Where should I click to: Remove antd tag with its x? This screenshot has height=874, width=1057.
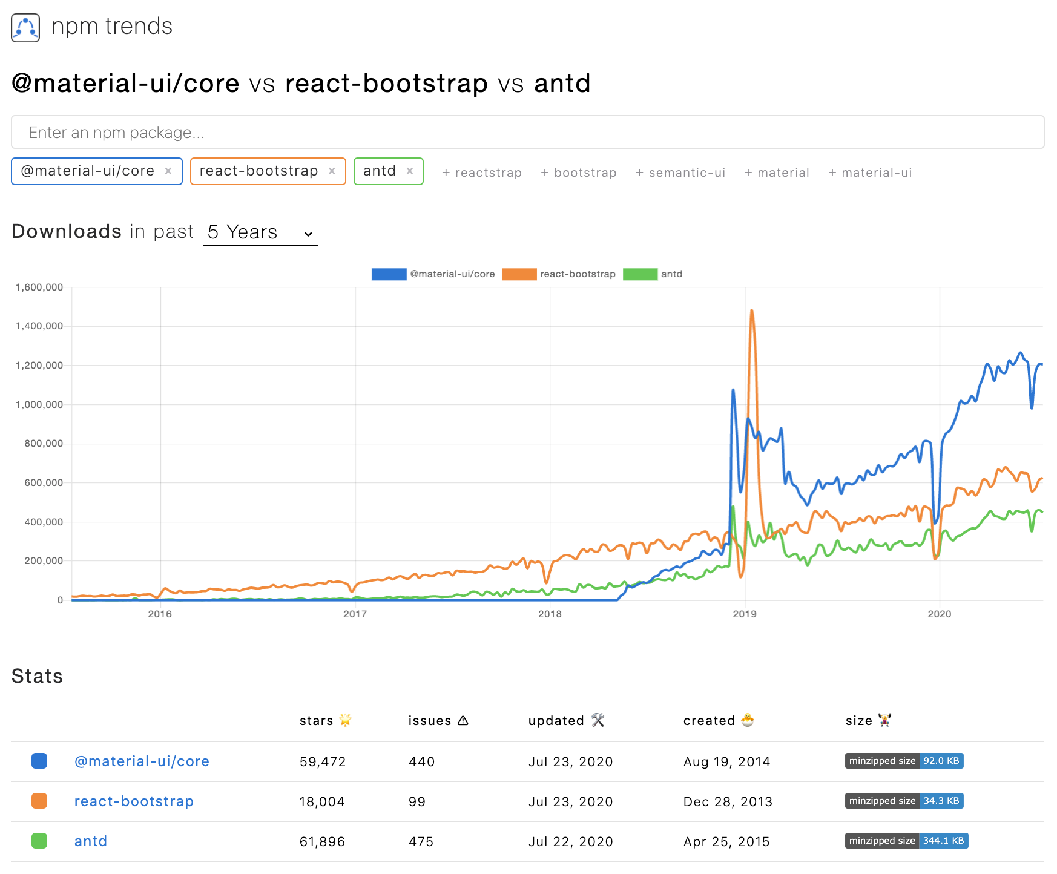(x=410, y=171)
